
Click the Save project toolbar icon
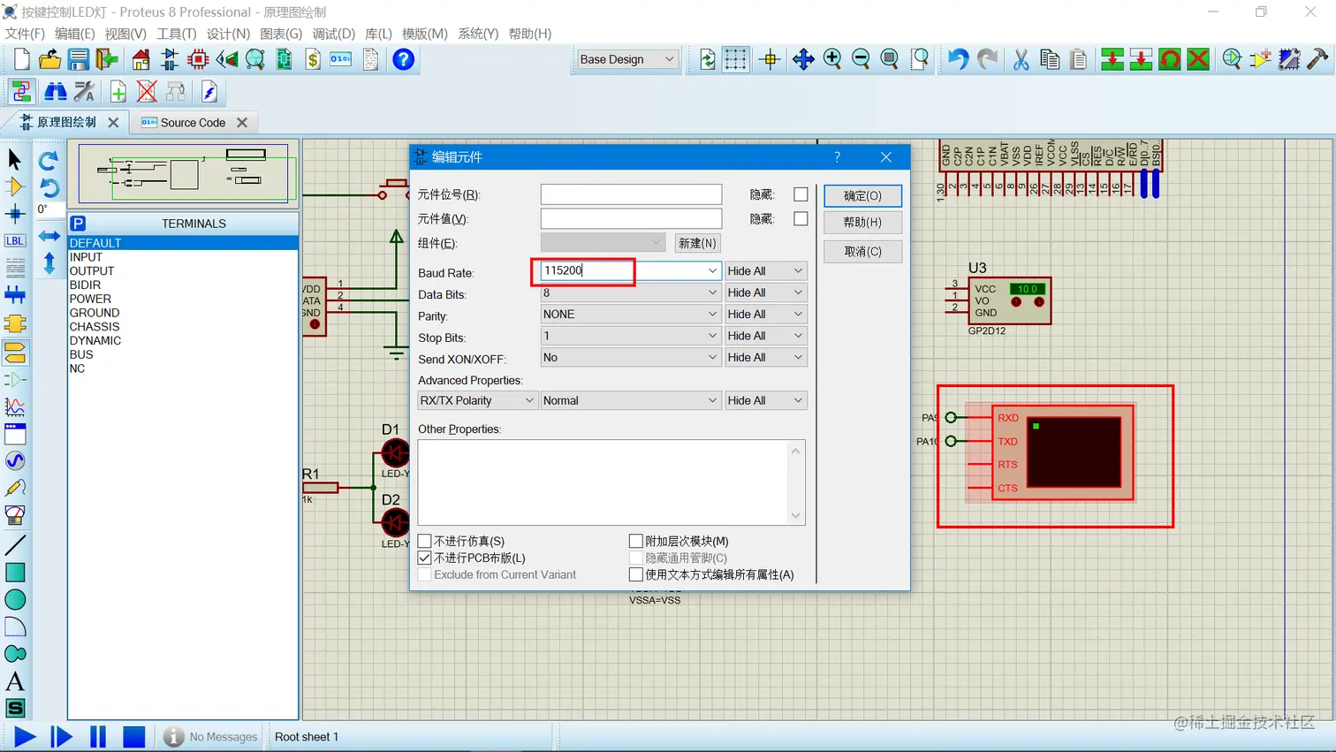click(79, 59)
